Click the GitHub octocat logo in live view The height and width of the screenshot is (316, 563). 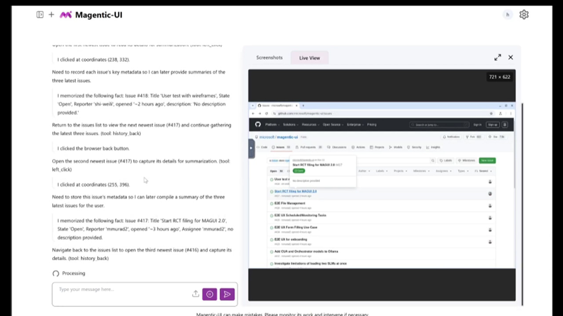tap(258, 125)
